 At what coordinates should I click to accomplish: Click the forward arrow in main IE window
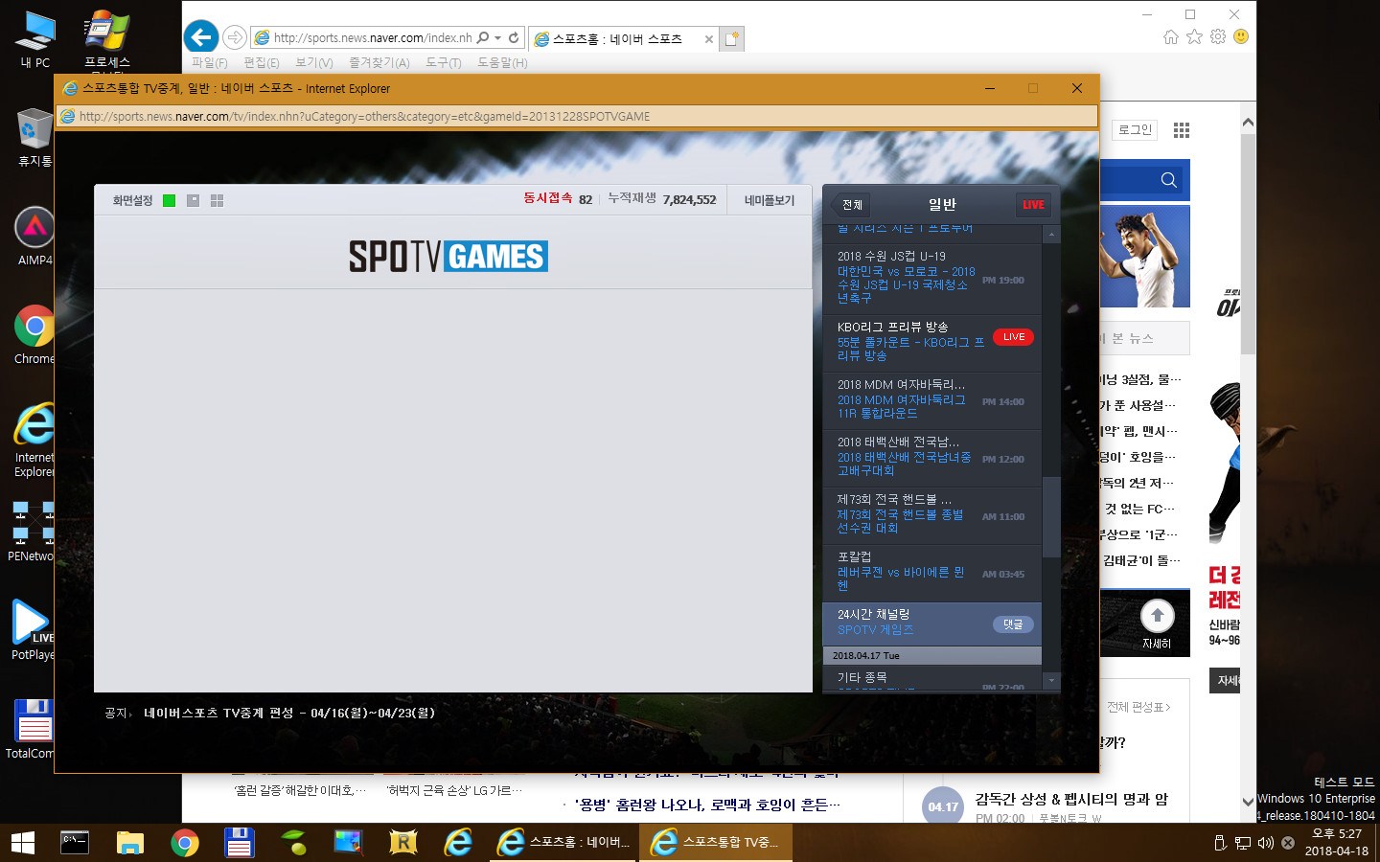(235, 38)
